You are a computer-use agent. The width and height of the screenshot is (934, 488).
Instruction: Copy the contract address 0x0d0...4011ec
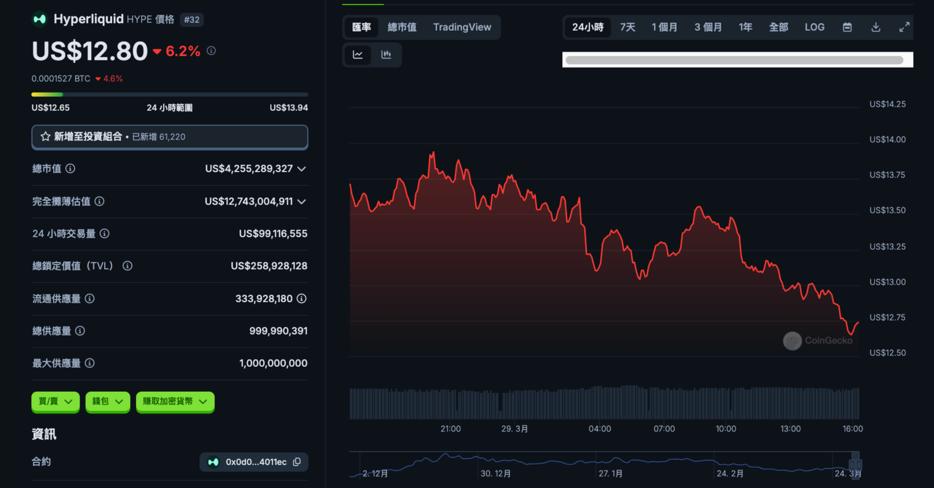pyautogui.click(x=297, y=462)
